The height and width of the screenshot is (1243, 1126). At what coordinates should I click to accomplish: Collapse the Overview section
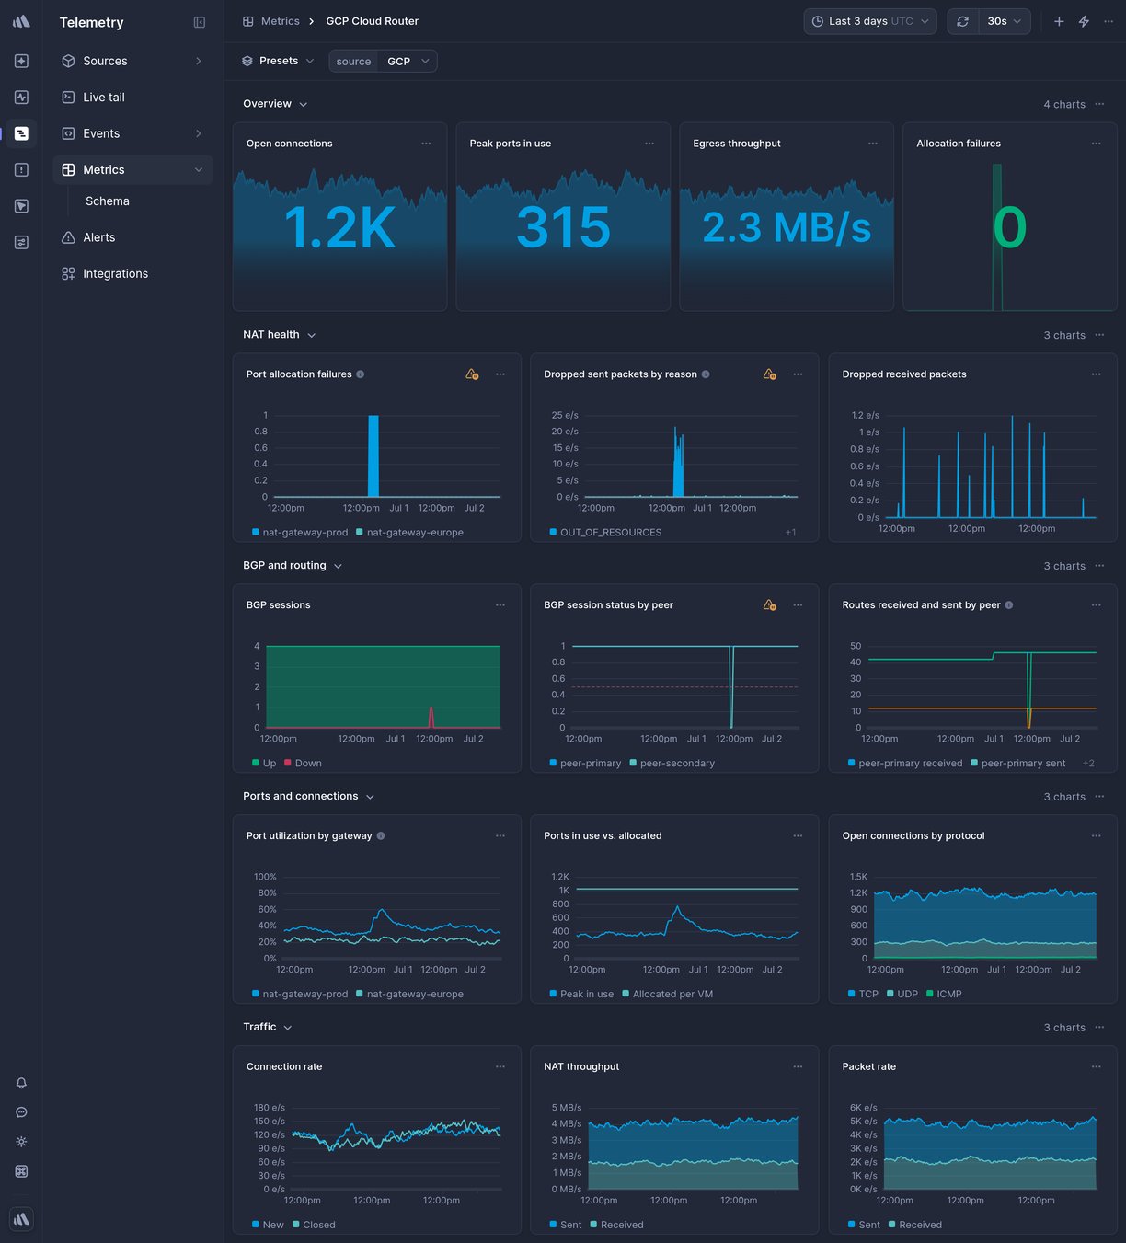275,104
